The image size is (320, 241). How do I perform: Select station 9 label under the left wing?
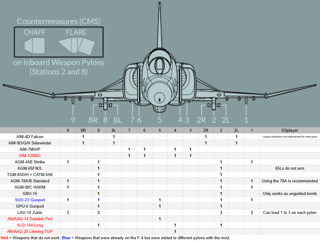[x=73, y=120]
